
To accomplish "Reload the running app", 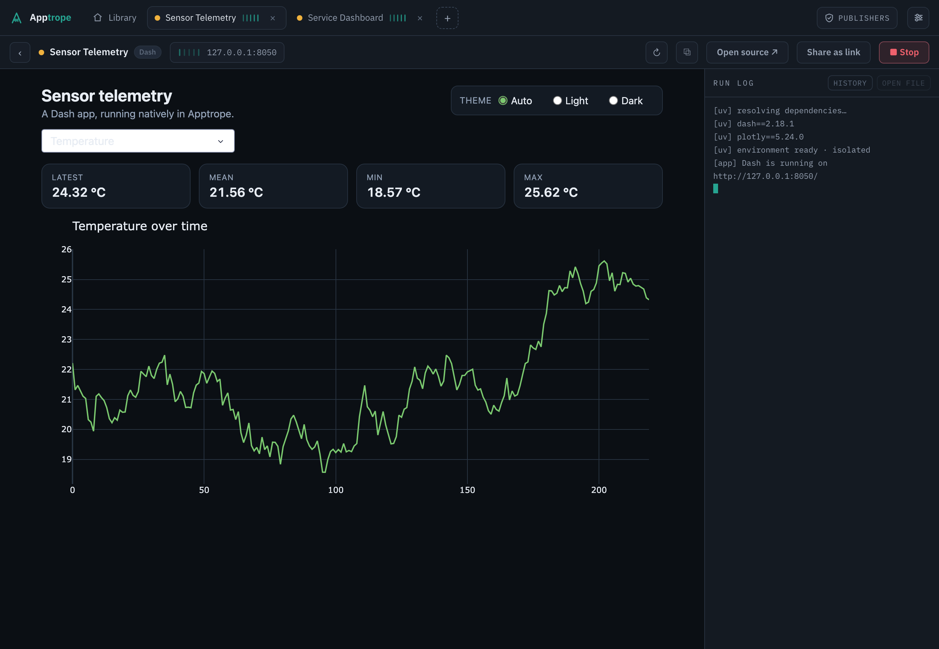I will pyautogui.click(x=656, y=52).
